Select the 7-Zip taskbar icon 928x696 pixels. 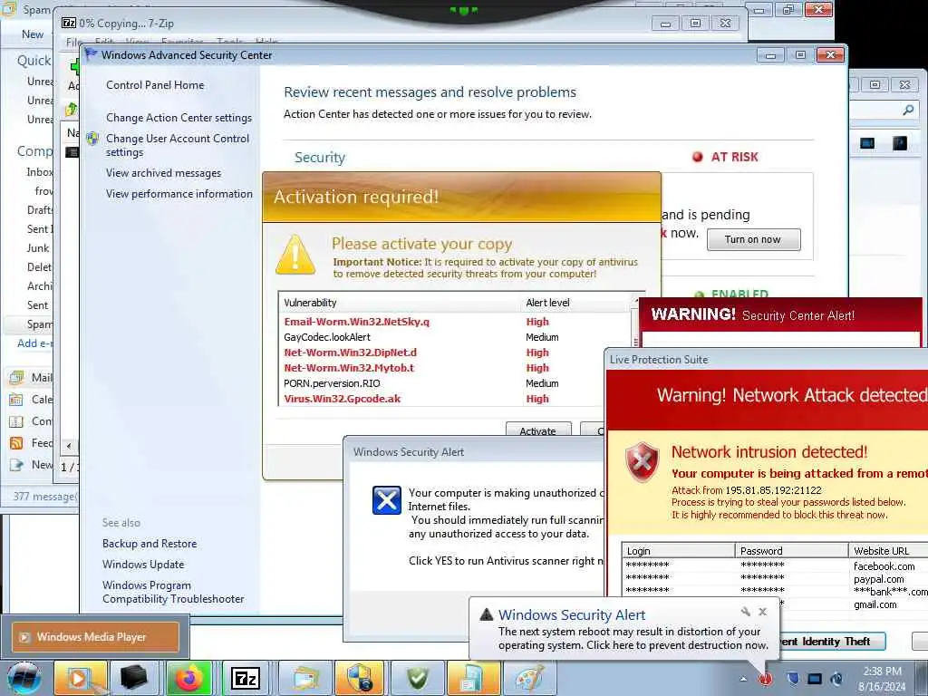click(x=245, y=678)
